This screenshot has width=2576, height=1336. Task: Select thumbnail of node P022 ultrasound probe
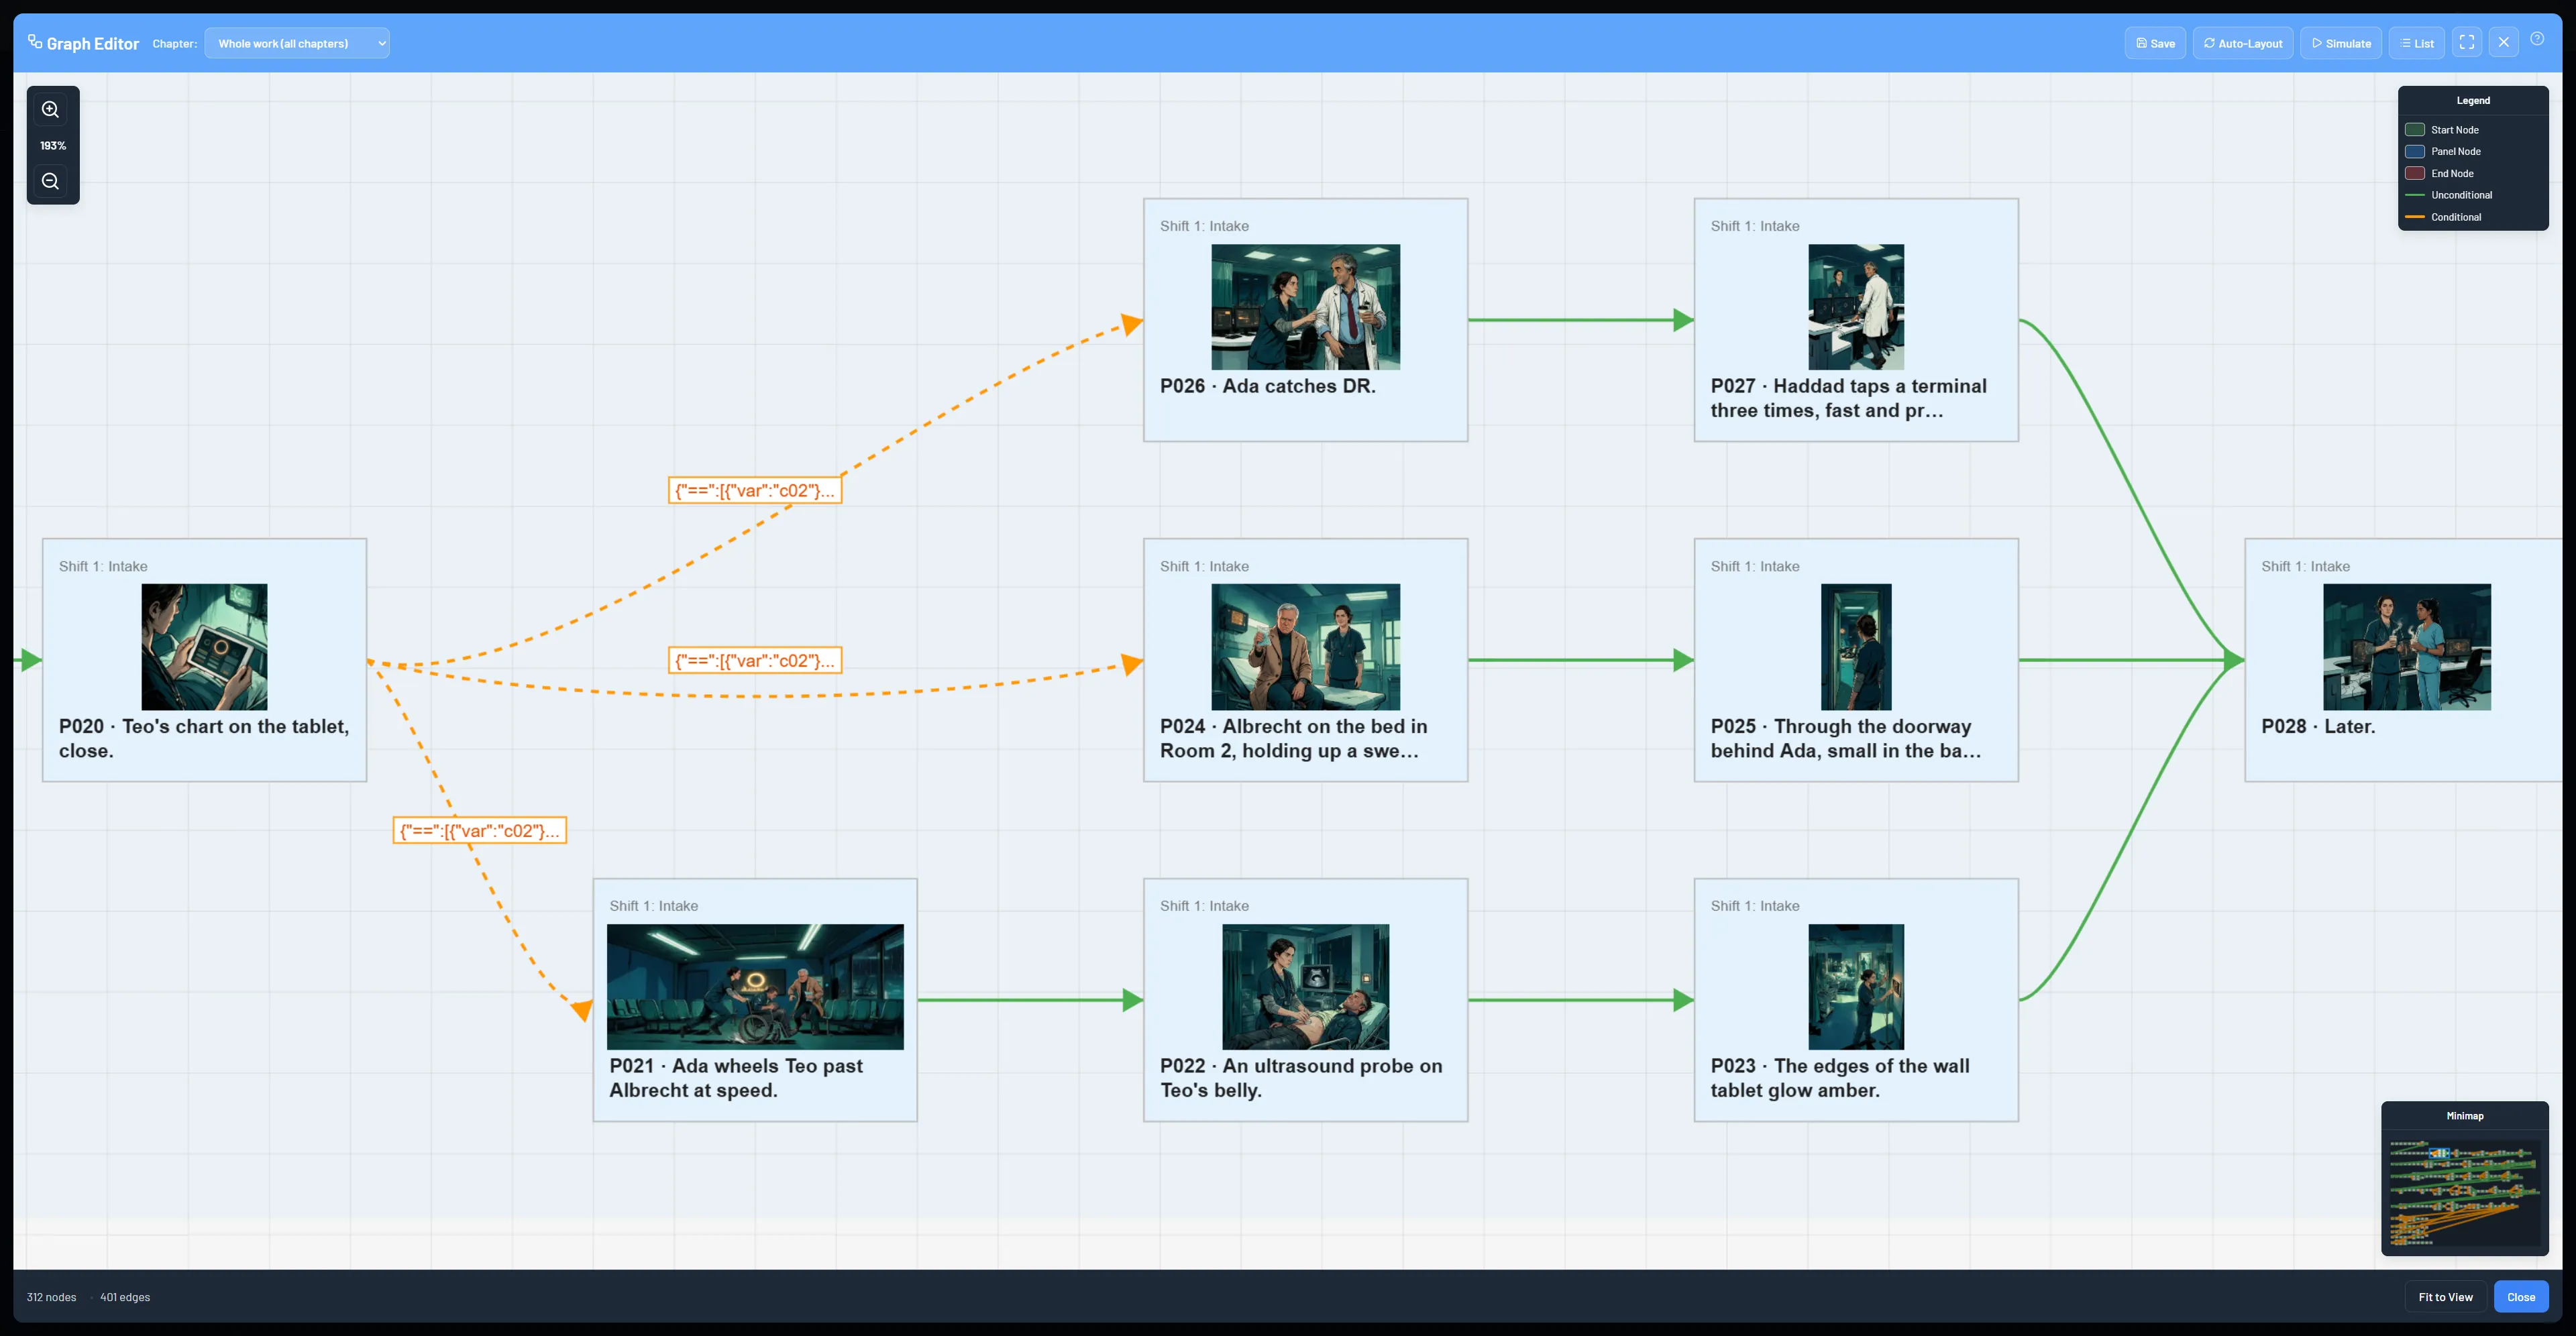click(x=1305, y=987)
